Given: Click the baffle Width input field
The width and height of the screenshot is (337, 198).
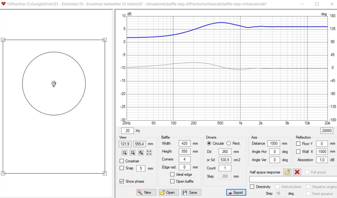Looking at the screenshot, I should click(x=184, y=143).
